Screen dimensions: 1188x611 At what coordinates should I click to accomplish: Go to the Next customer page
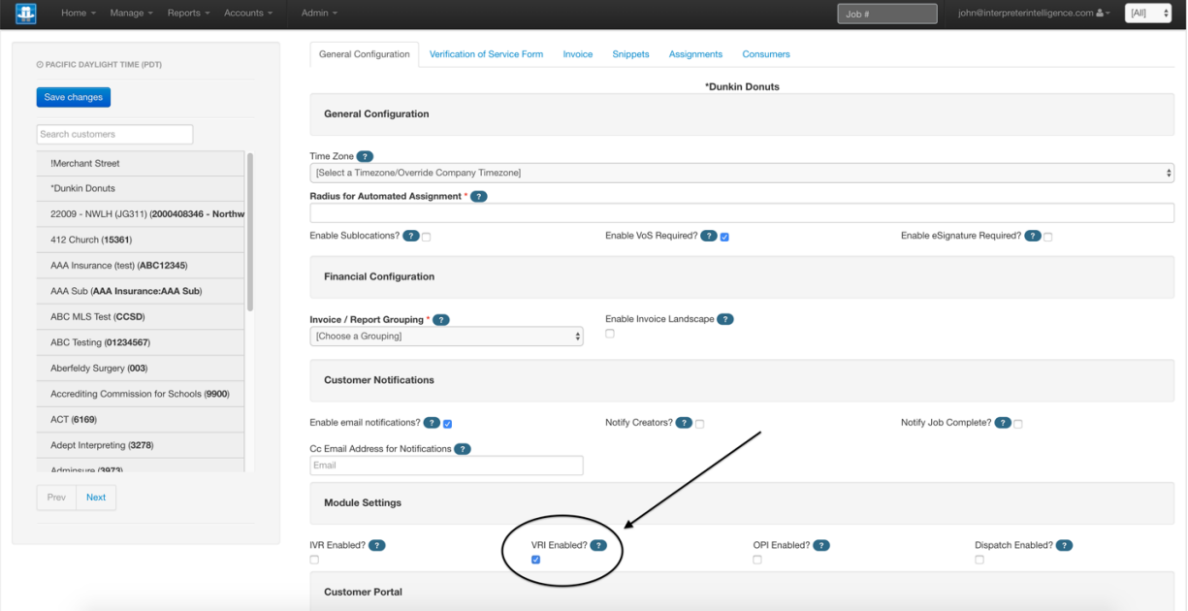[x=96, y=497]
